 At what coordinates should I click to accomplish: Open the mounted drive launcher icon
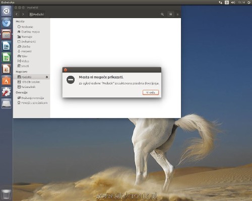pos(6,104)
